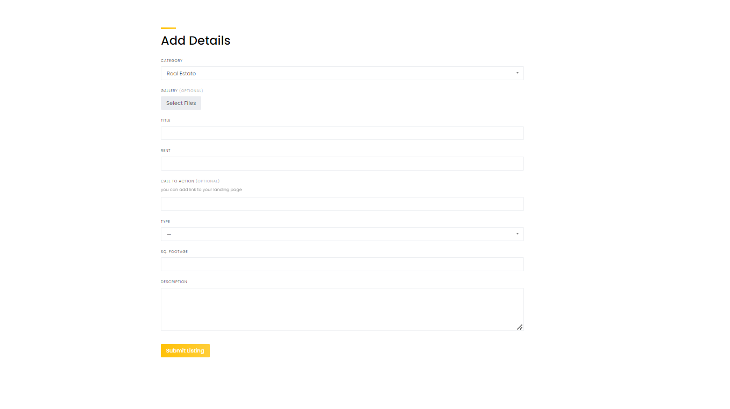Image resolution: width=730 pixels, height=409 pixels.
Task: Click the Sq. Footage label
Action: click(174, 252)
